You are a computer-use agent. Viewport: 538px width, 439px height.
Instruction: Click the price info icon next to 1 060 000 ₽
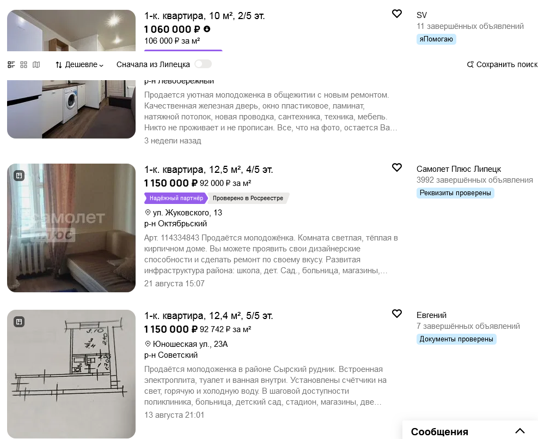click(x=207, y=29)
